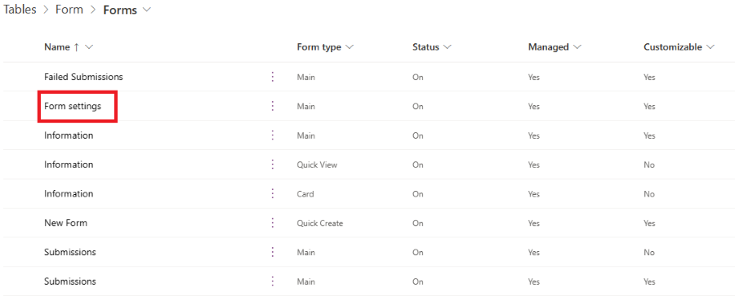Open the Form settings form
Viewport: 735px width, 305px height.
tap(73, 107)
